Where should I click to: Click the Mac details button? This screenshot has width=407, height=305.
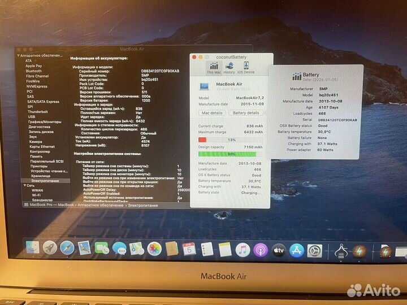(x=212, y=113)
